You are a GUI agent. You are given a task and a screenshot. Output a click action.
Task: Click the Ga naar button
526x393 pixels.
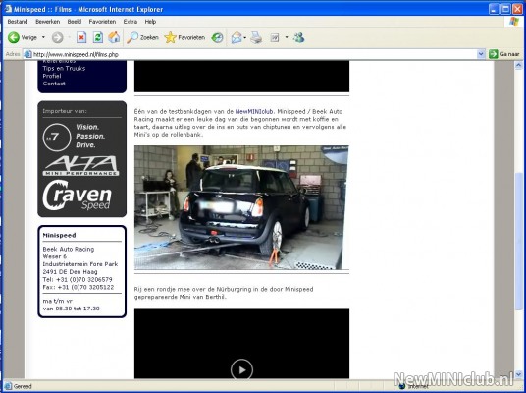pos(504,54)
